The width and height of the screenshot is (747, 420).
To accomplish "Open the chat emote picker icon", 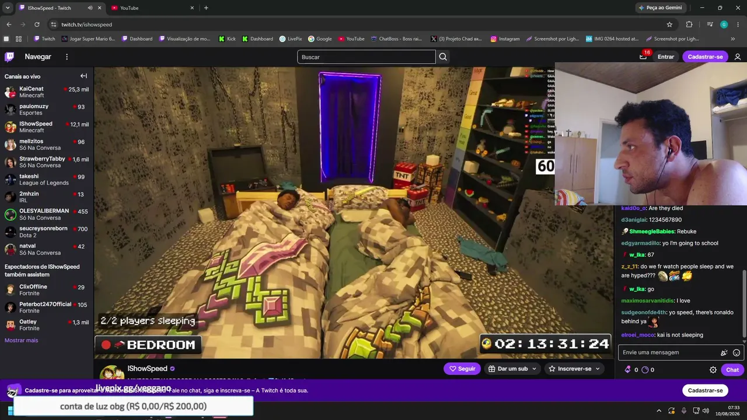I will (736, 352).
